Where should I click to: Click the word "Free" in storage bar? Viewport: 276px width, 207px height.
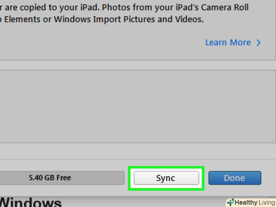click(x=64, y=177)
